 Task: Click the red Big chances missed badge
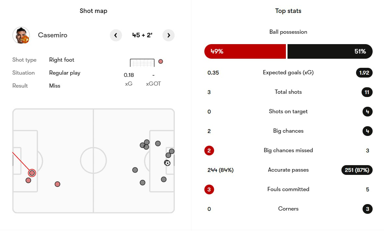click(209, 151)
